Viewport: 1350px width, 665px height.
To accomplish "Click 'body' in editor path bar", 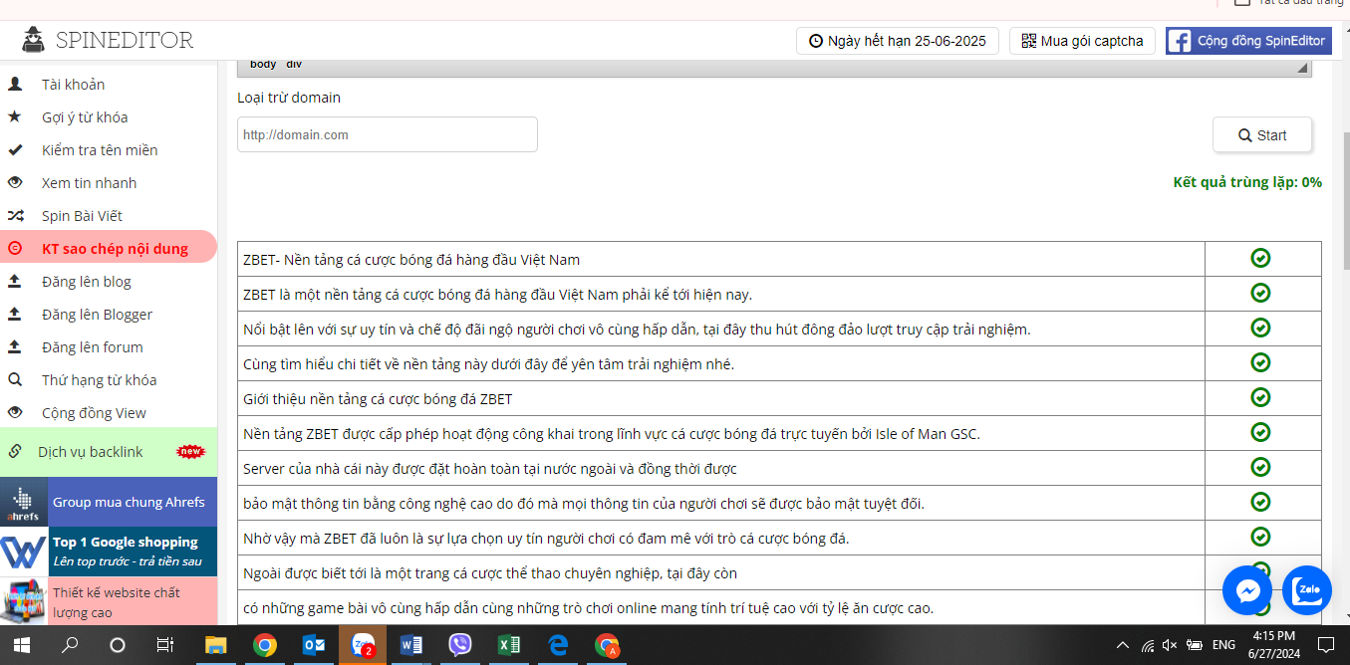I will [263, 64].
